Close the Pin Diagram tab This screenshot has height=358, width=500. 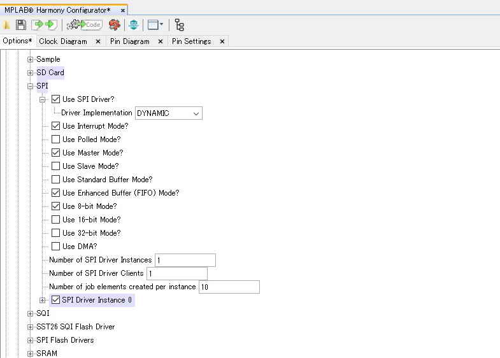(x=161, y=41)
